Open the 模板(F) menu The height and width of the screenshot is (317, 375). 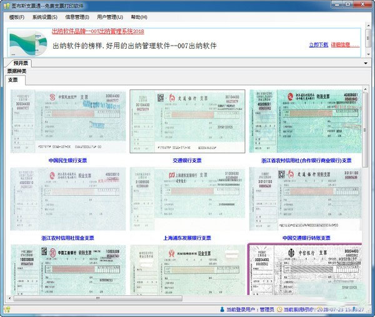[16, 17]
